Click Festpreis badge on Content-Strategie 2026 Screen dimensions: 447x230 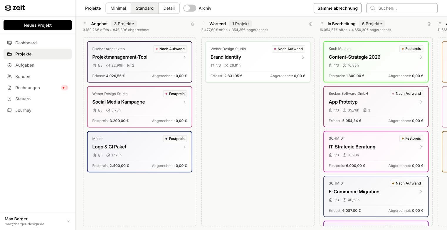tap(411, 49)
